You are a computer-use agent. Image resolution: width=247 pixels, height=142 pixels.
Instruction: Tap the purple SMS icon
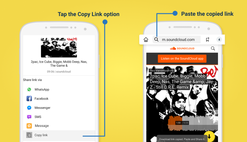coord(29,117)
